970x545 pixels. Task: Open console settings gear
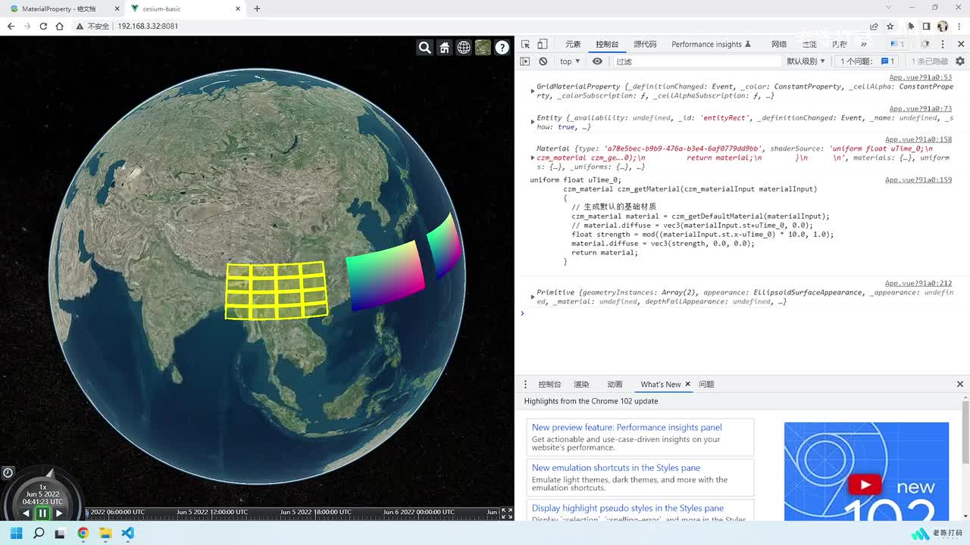[x=960, y=61]
